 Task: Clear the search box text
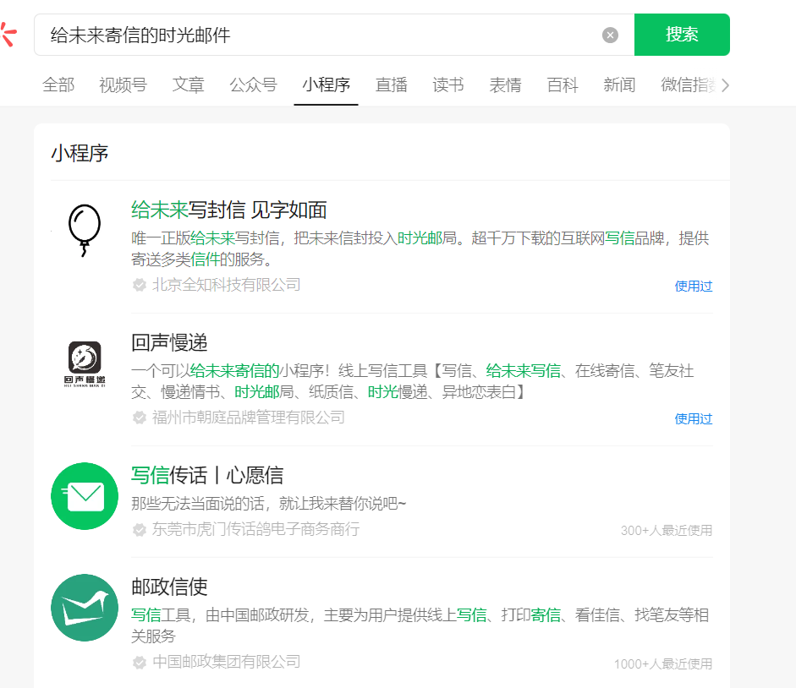click(x=610, y=35)
